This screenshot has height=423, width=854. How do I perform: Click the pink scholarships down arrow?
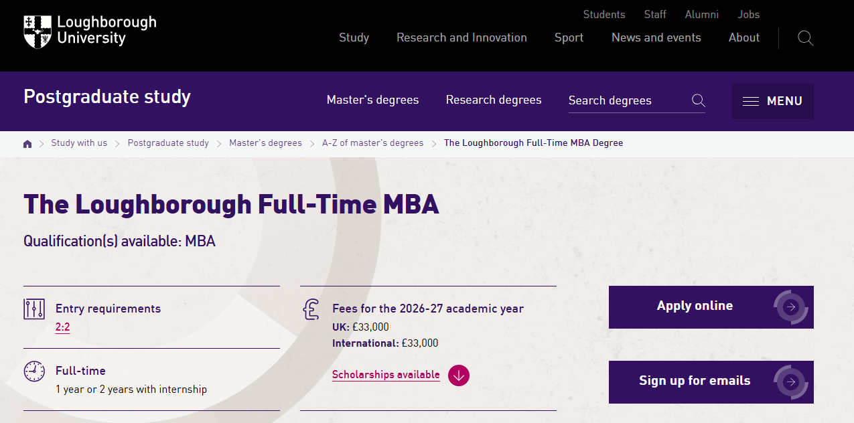(x=459, y=375)
